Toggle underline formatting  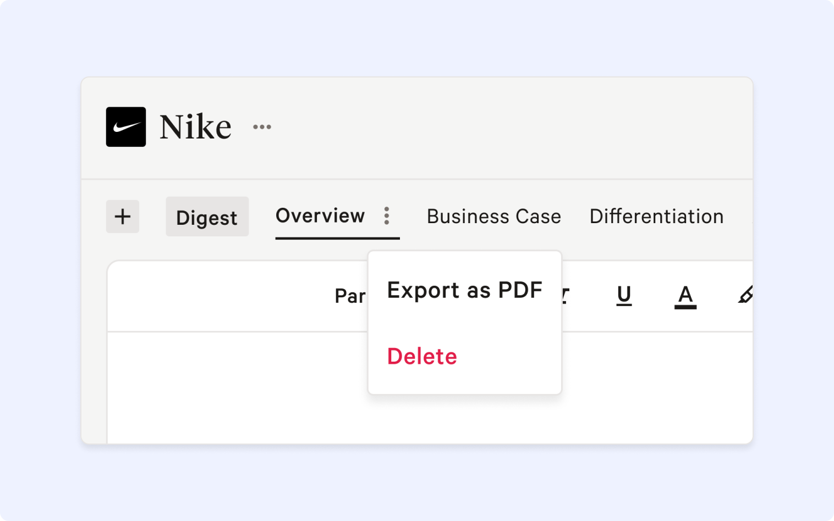pos(624,296)
